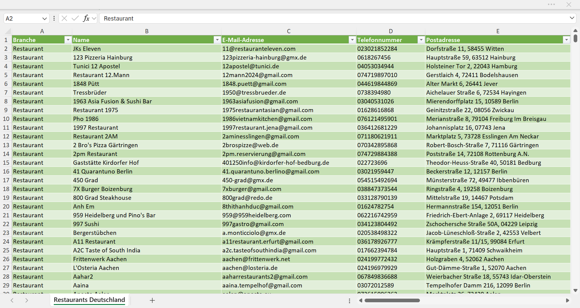Viewport: 580px width, 308px height.
Task: Select address Mierendorffplatz 15, 10589 Berlin
Action: pos(498,101)
